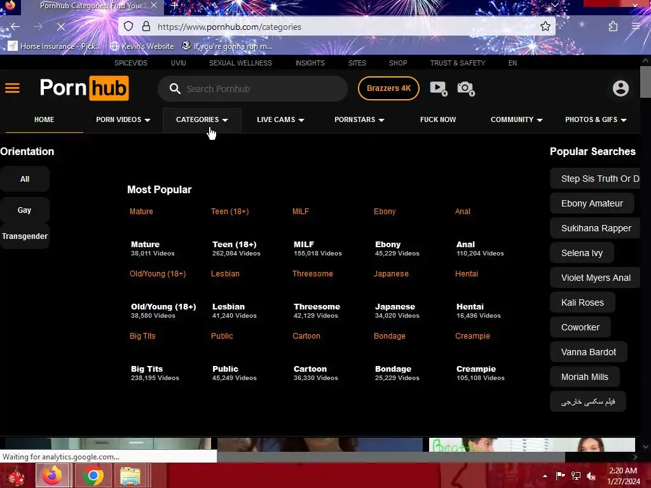Click the upload video icon
This screenshot has height=488, width=651.
439,88
